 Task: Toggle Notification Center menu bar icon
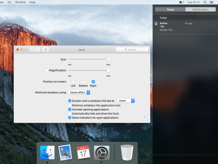pos(211,2)
